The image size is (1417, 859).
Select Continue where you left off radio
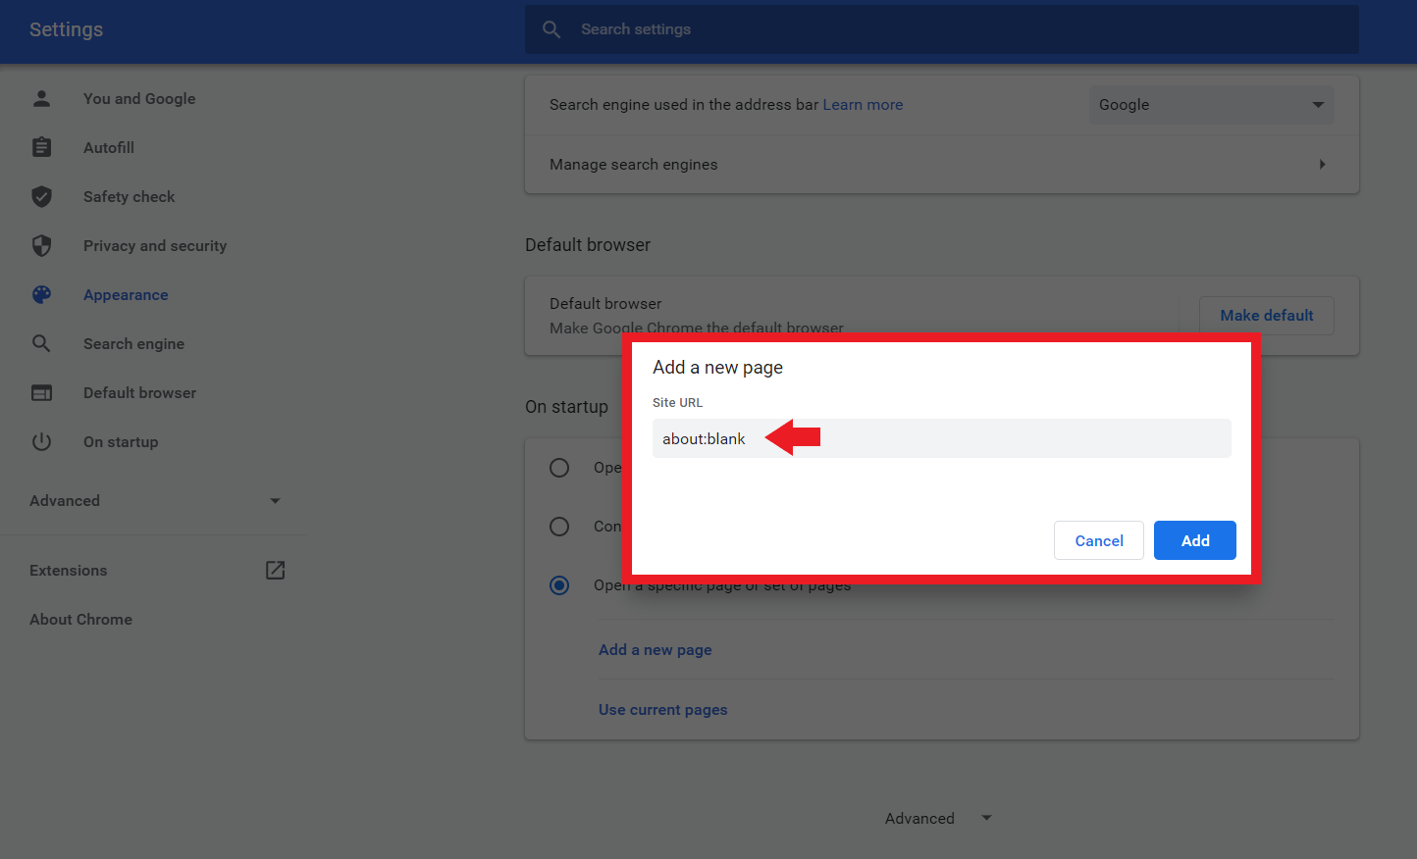[559, 526]
